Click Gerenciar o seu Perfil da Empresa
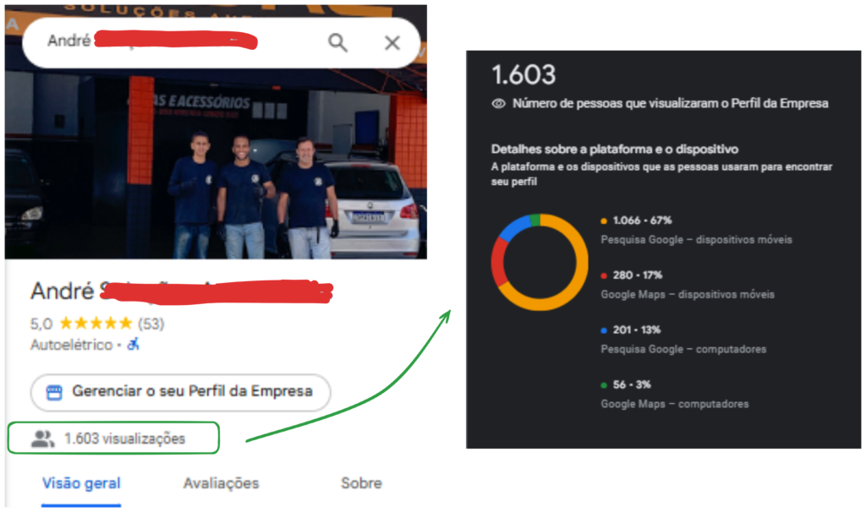The height and width of the screenshot is (512, 866). click(x=181, y=392)
